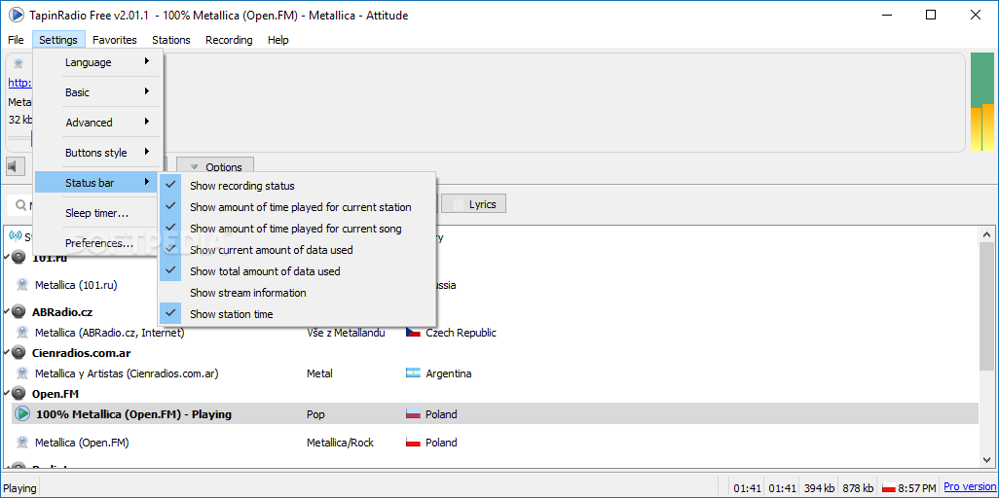
Task: Open the Help menu
Action: coord(277,40)
